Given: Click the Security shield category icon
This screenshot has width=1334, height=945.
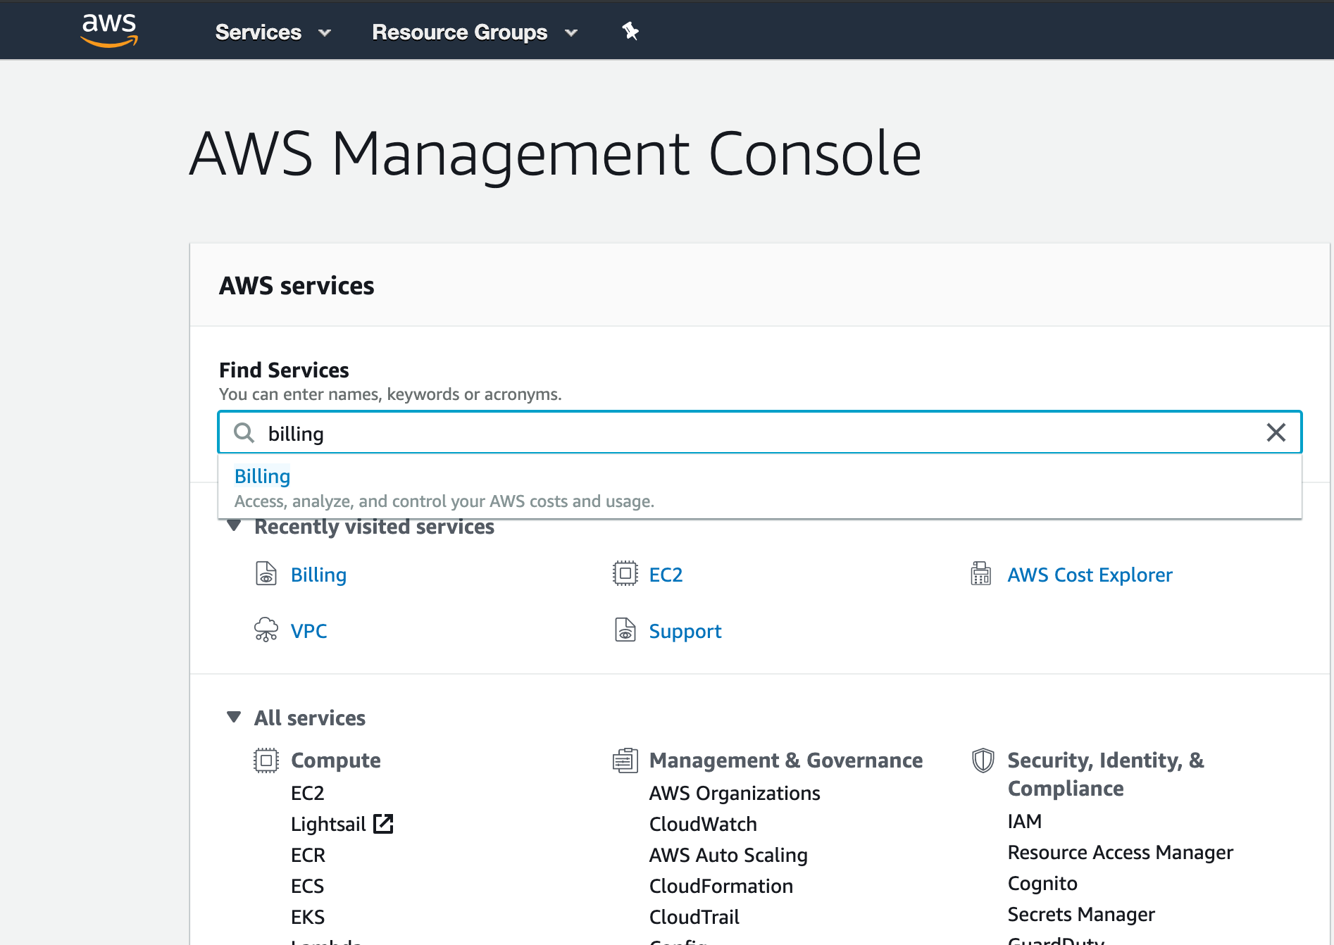Looking at the screenshot, I should point(983,761).
